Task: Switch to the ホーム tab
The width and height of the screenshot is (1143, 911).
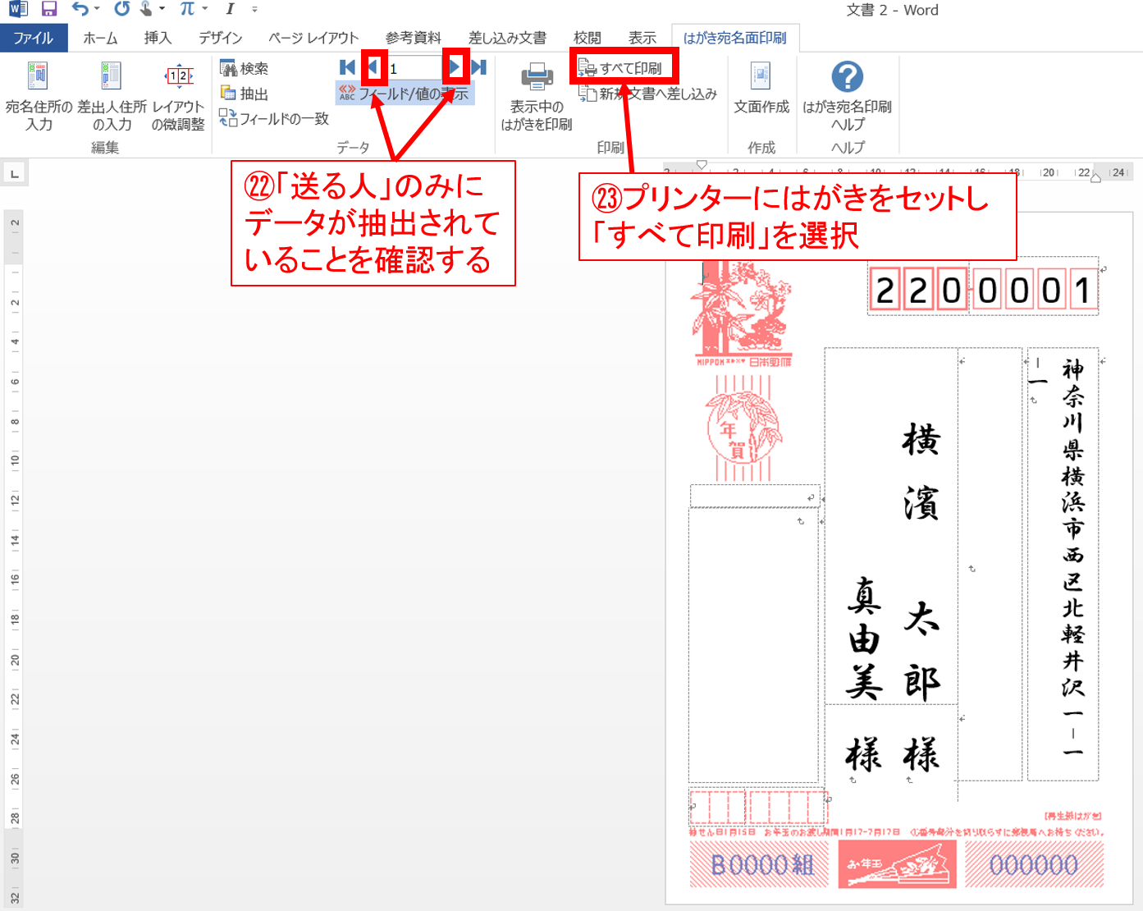Action: pos(100,38)
